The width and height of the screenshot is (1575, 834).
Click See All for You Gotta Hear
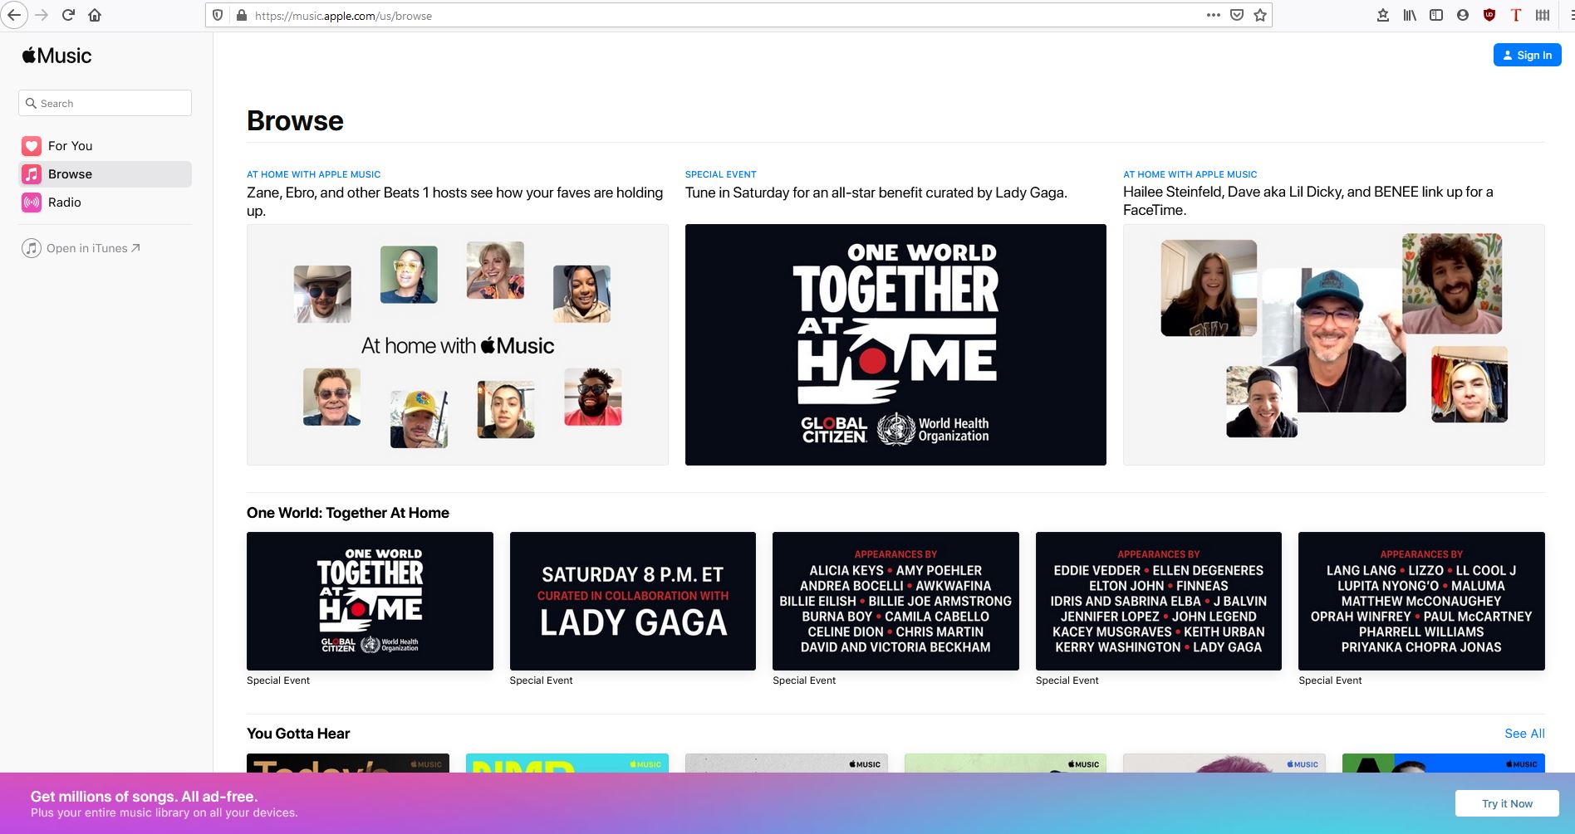[x=1524, y=734]
